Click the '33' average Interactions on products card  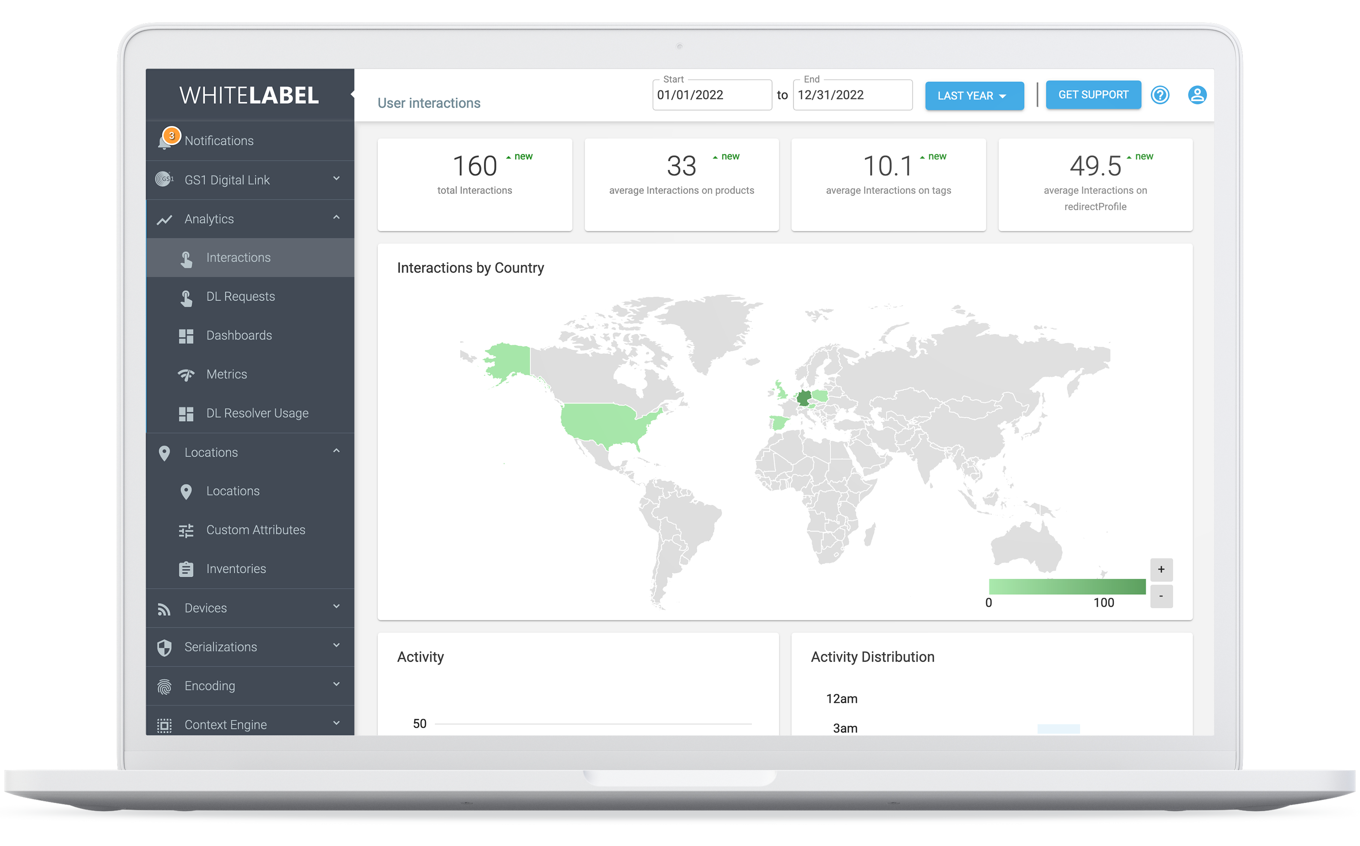pos(681,185)
